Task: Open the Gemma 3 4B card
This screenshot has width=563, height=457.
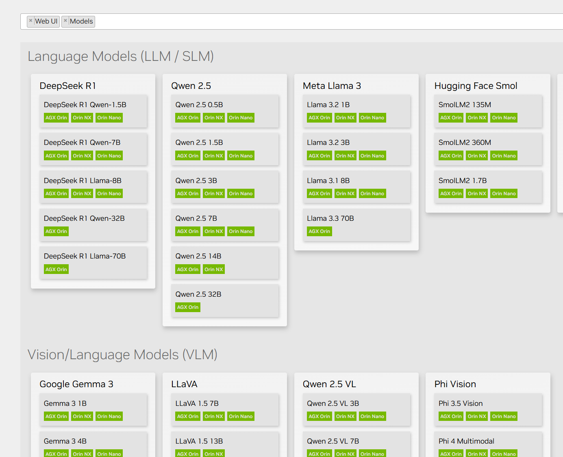Action: click(93, 445)
